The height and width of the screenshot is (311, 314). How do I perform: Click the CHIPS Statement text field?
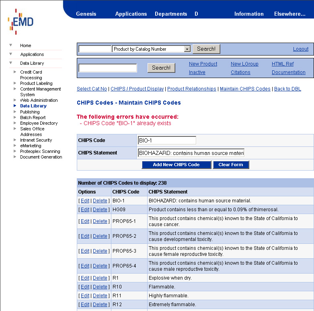[x=191, y=153]
